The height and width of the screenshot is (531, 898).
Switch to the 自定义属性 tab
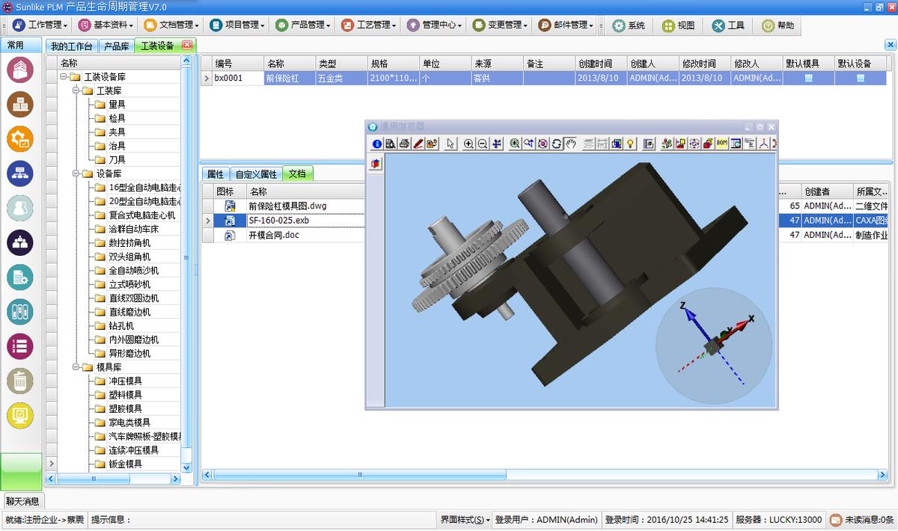[x=256, y=174]
